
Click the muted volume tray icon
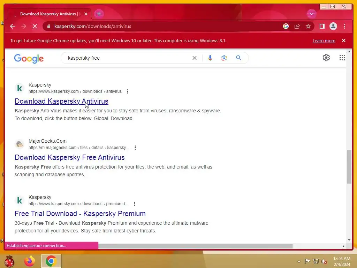point(324,261)
